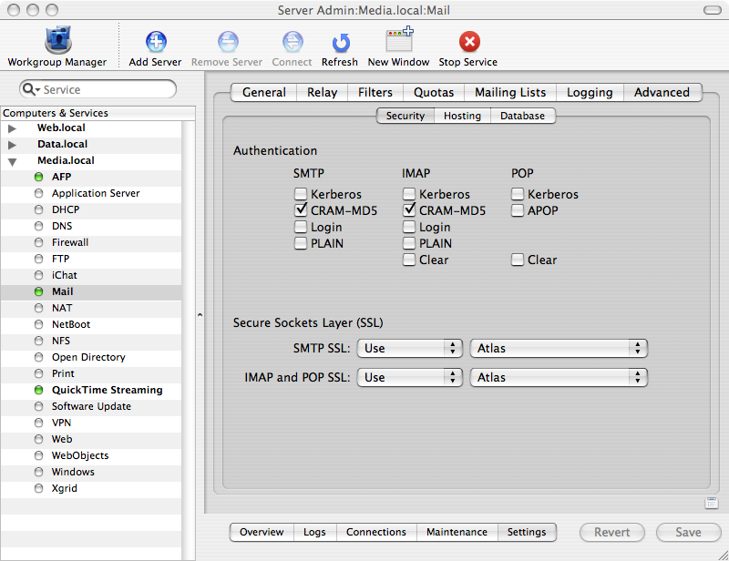This screenshot has width=729, height=561.
Task: Uncheck CRAM-MD5 under IMAP
Action: 409,210
